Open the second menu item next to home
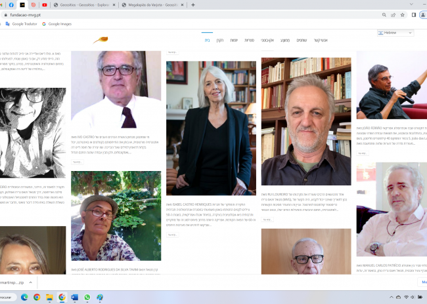This screenshot has width=427, height=304. pos(220,40)
